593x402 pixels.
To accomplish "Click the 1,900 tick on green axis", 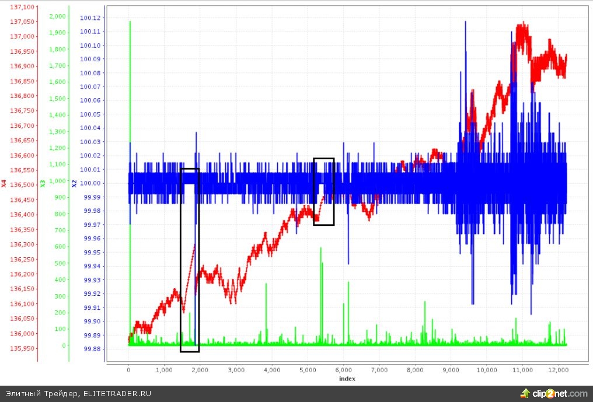I will [x=58, y=33].
